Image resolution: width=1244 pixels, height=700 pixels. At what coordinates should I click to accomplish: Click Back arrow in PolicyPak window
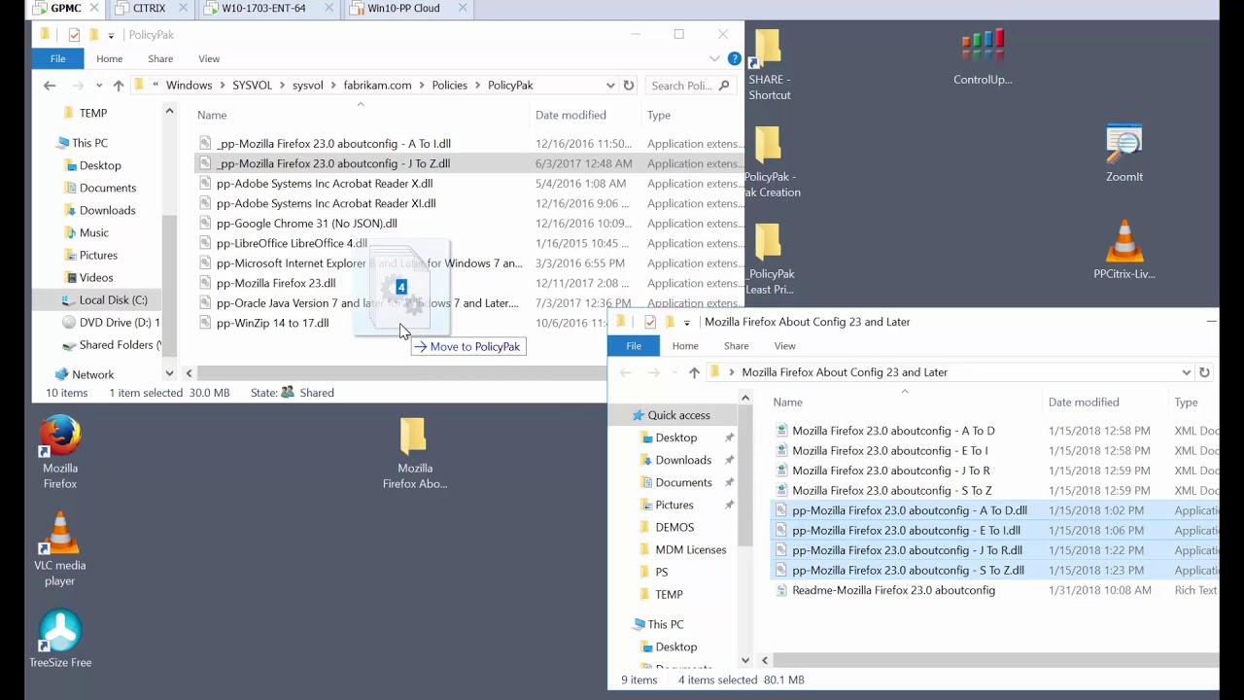(x=50, y=86)
